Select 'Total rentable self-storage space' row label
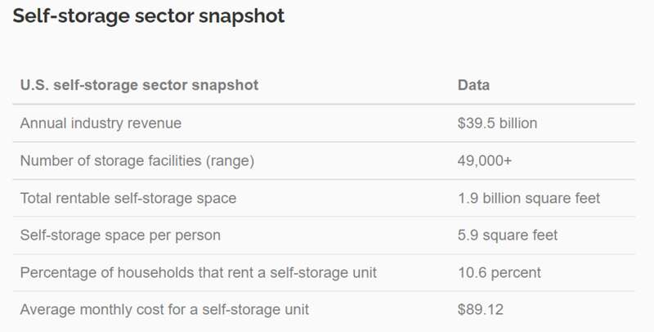 pos(128,198)
